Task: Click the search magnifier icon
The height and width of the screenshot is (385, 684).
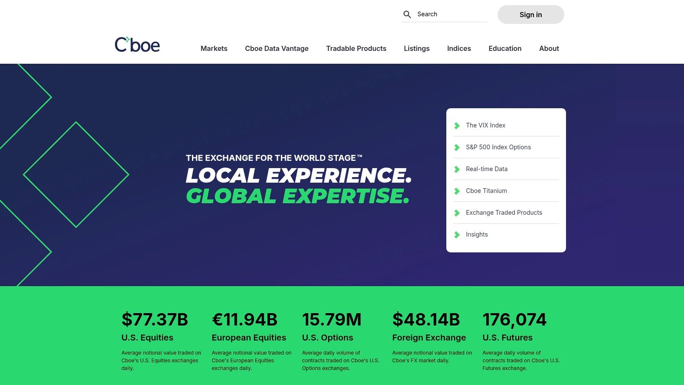Action: coord(407,14)
